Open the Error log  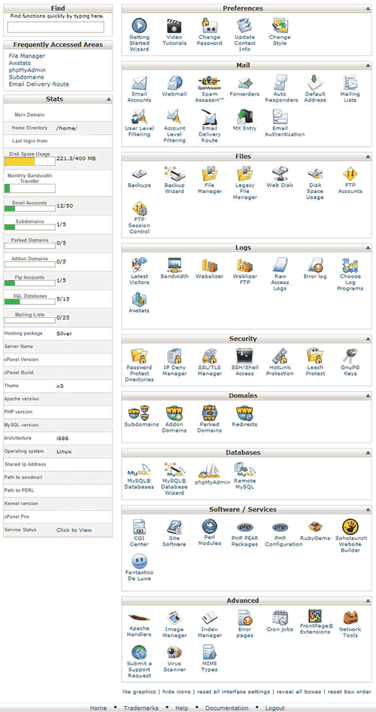click(x=315, y=268)
